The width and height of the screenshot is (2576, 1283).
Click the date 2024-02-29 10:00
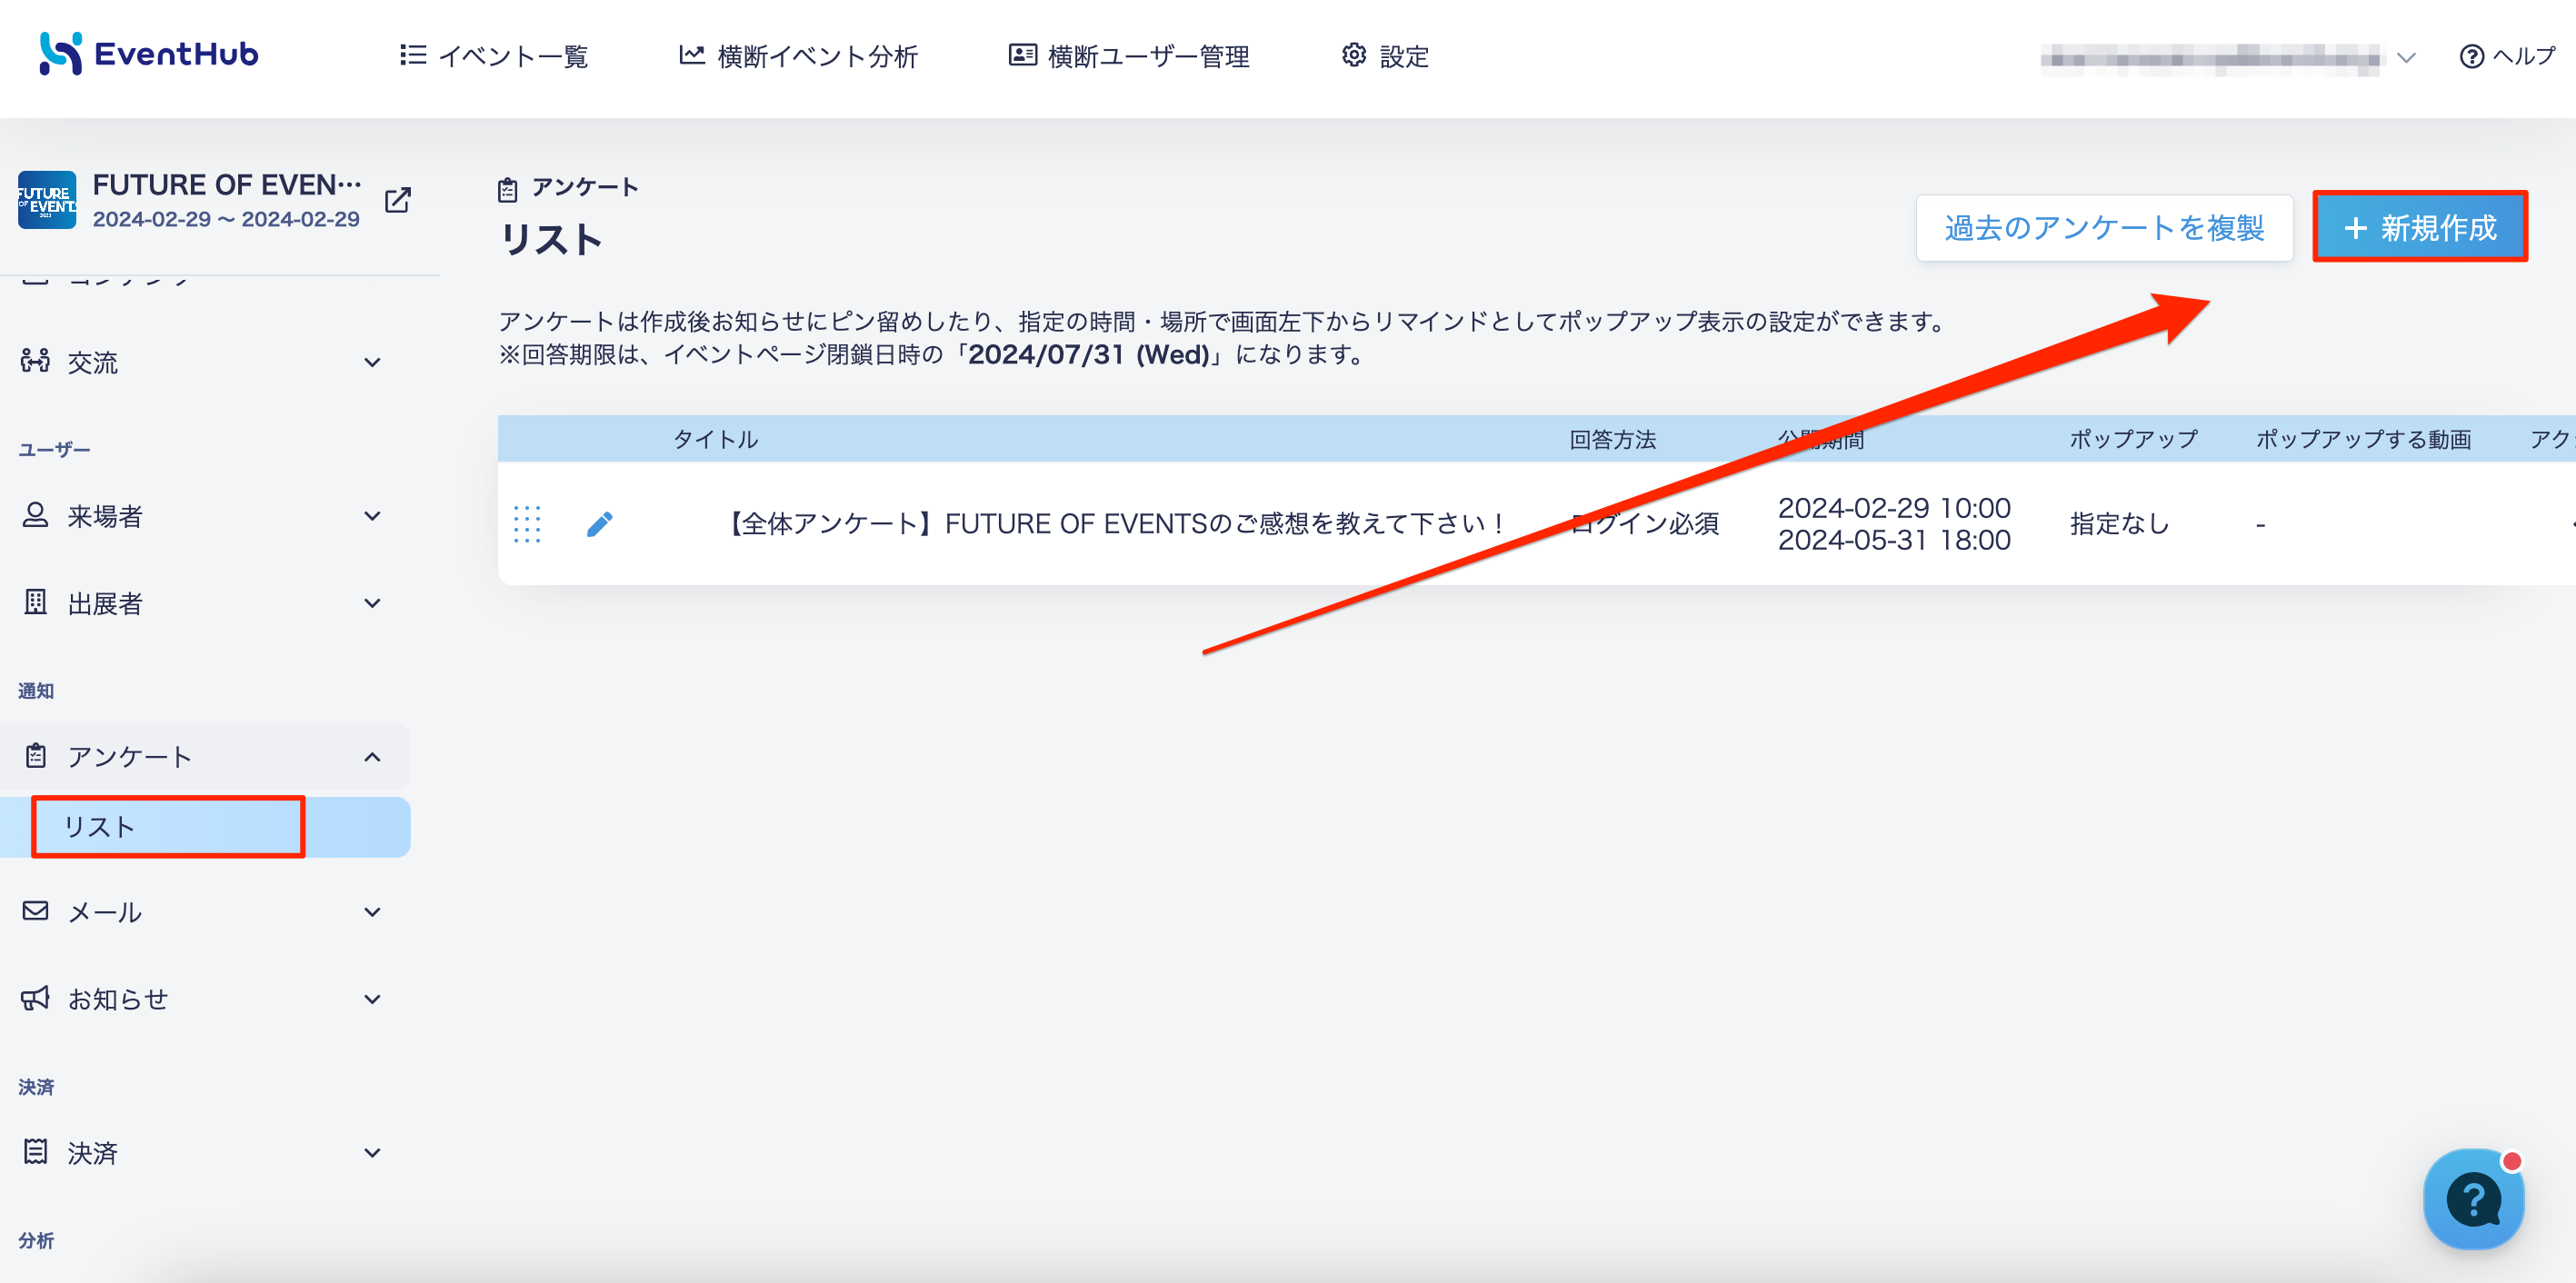pos(1894,508)
